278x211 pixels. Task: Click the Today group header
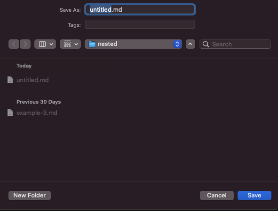pos(24,66)
